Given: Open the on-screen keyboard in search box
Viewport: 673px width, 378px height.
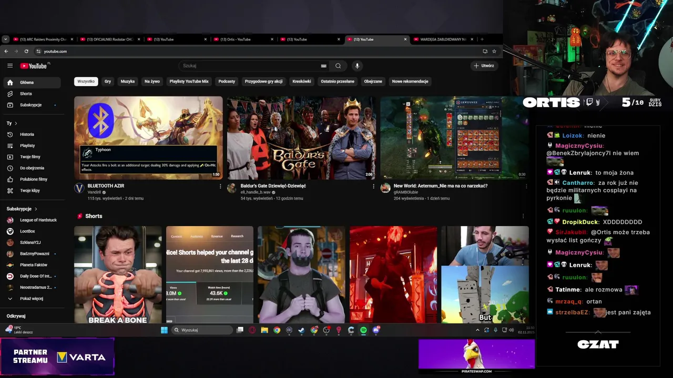Looking at the screenshot, I should click(x=323, y=66).
